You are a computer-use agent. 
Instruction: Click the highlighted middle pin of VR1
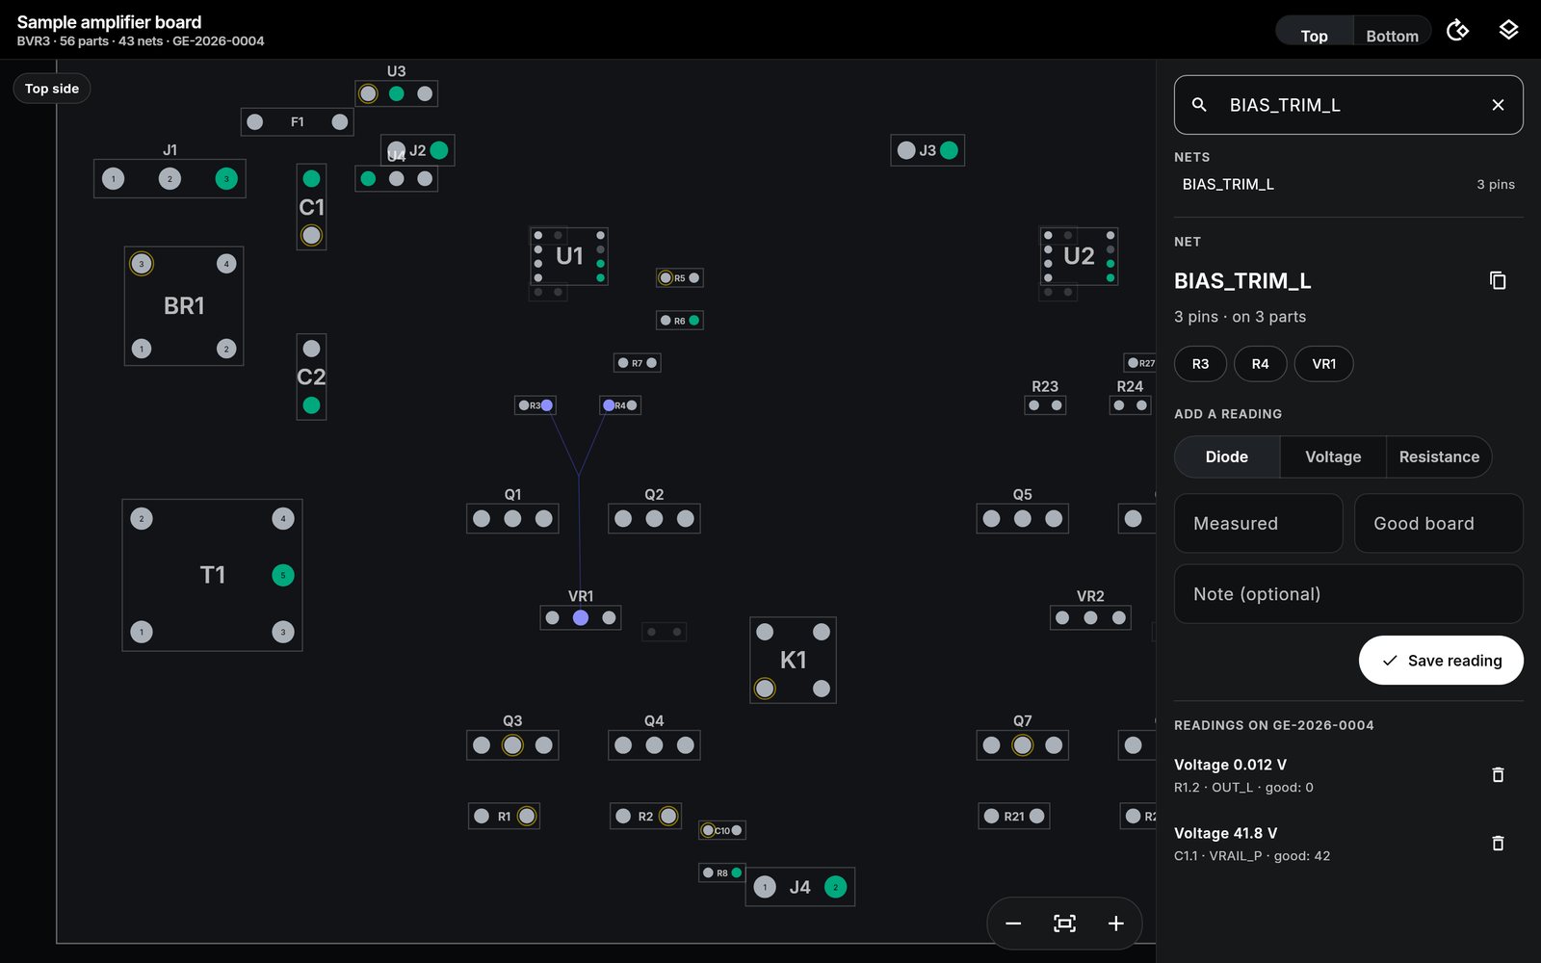(581, 617)
